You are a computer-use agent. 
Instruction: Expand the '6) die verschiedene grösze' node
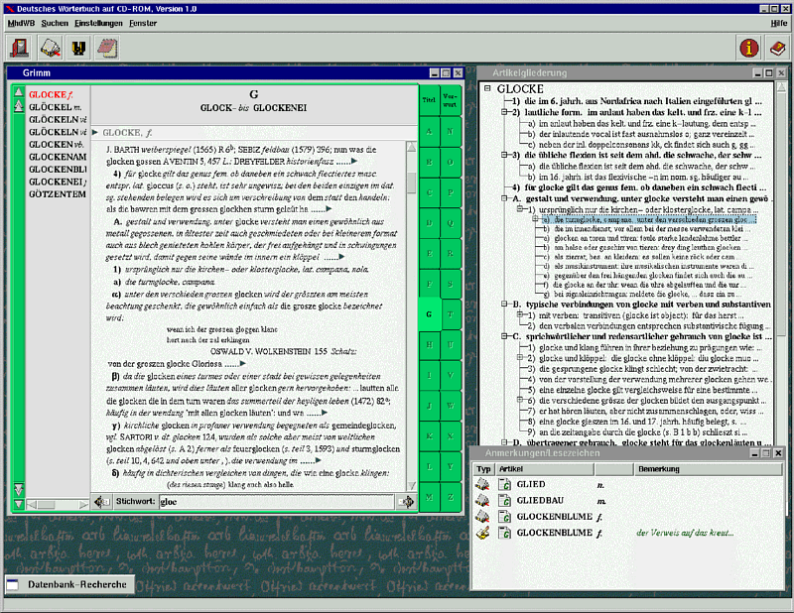click(519, 400)
